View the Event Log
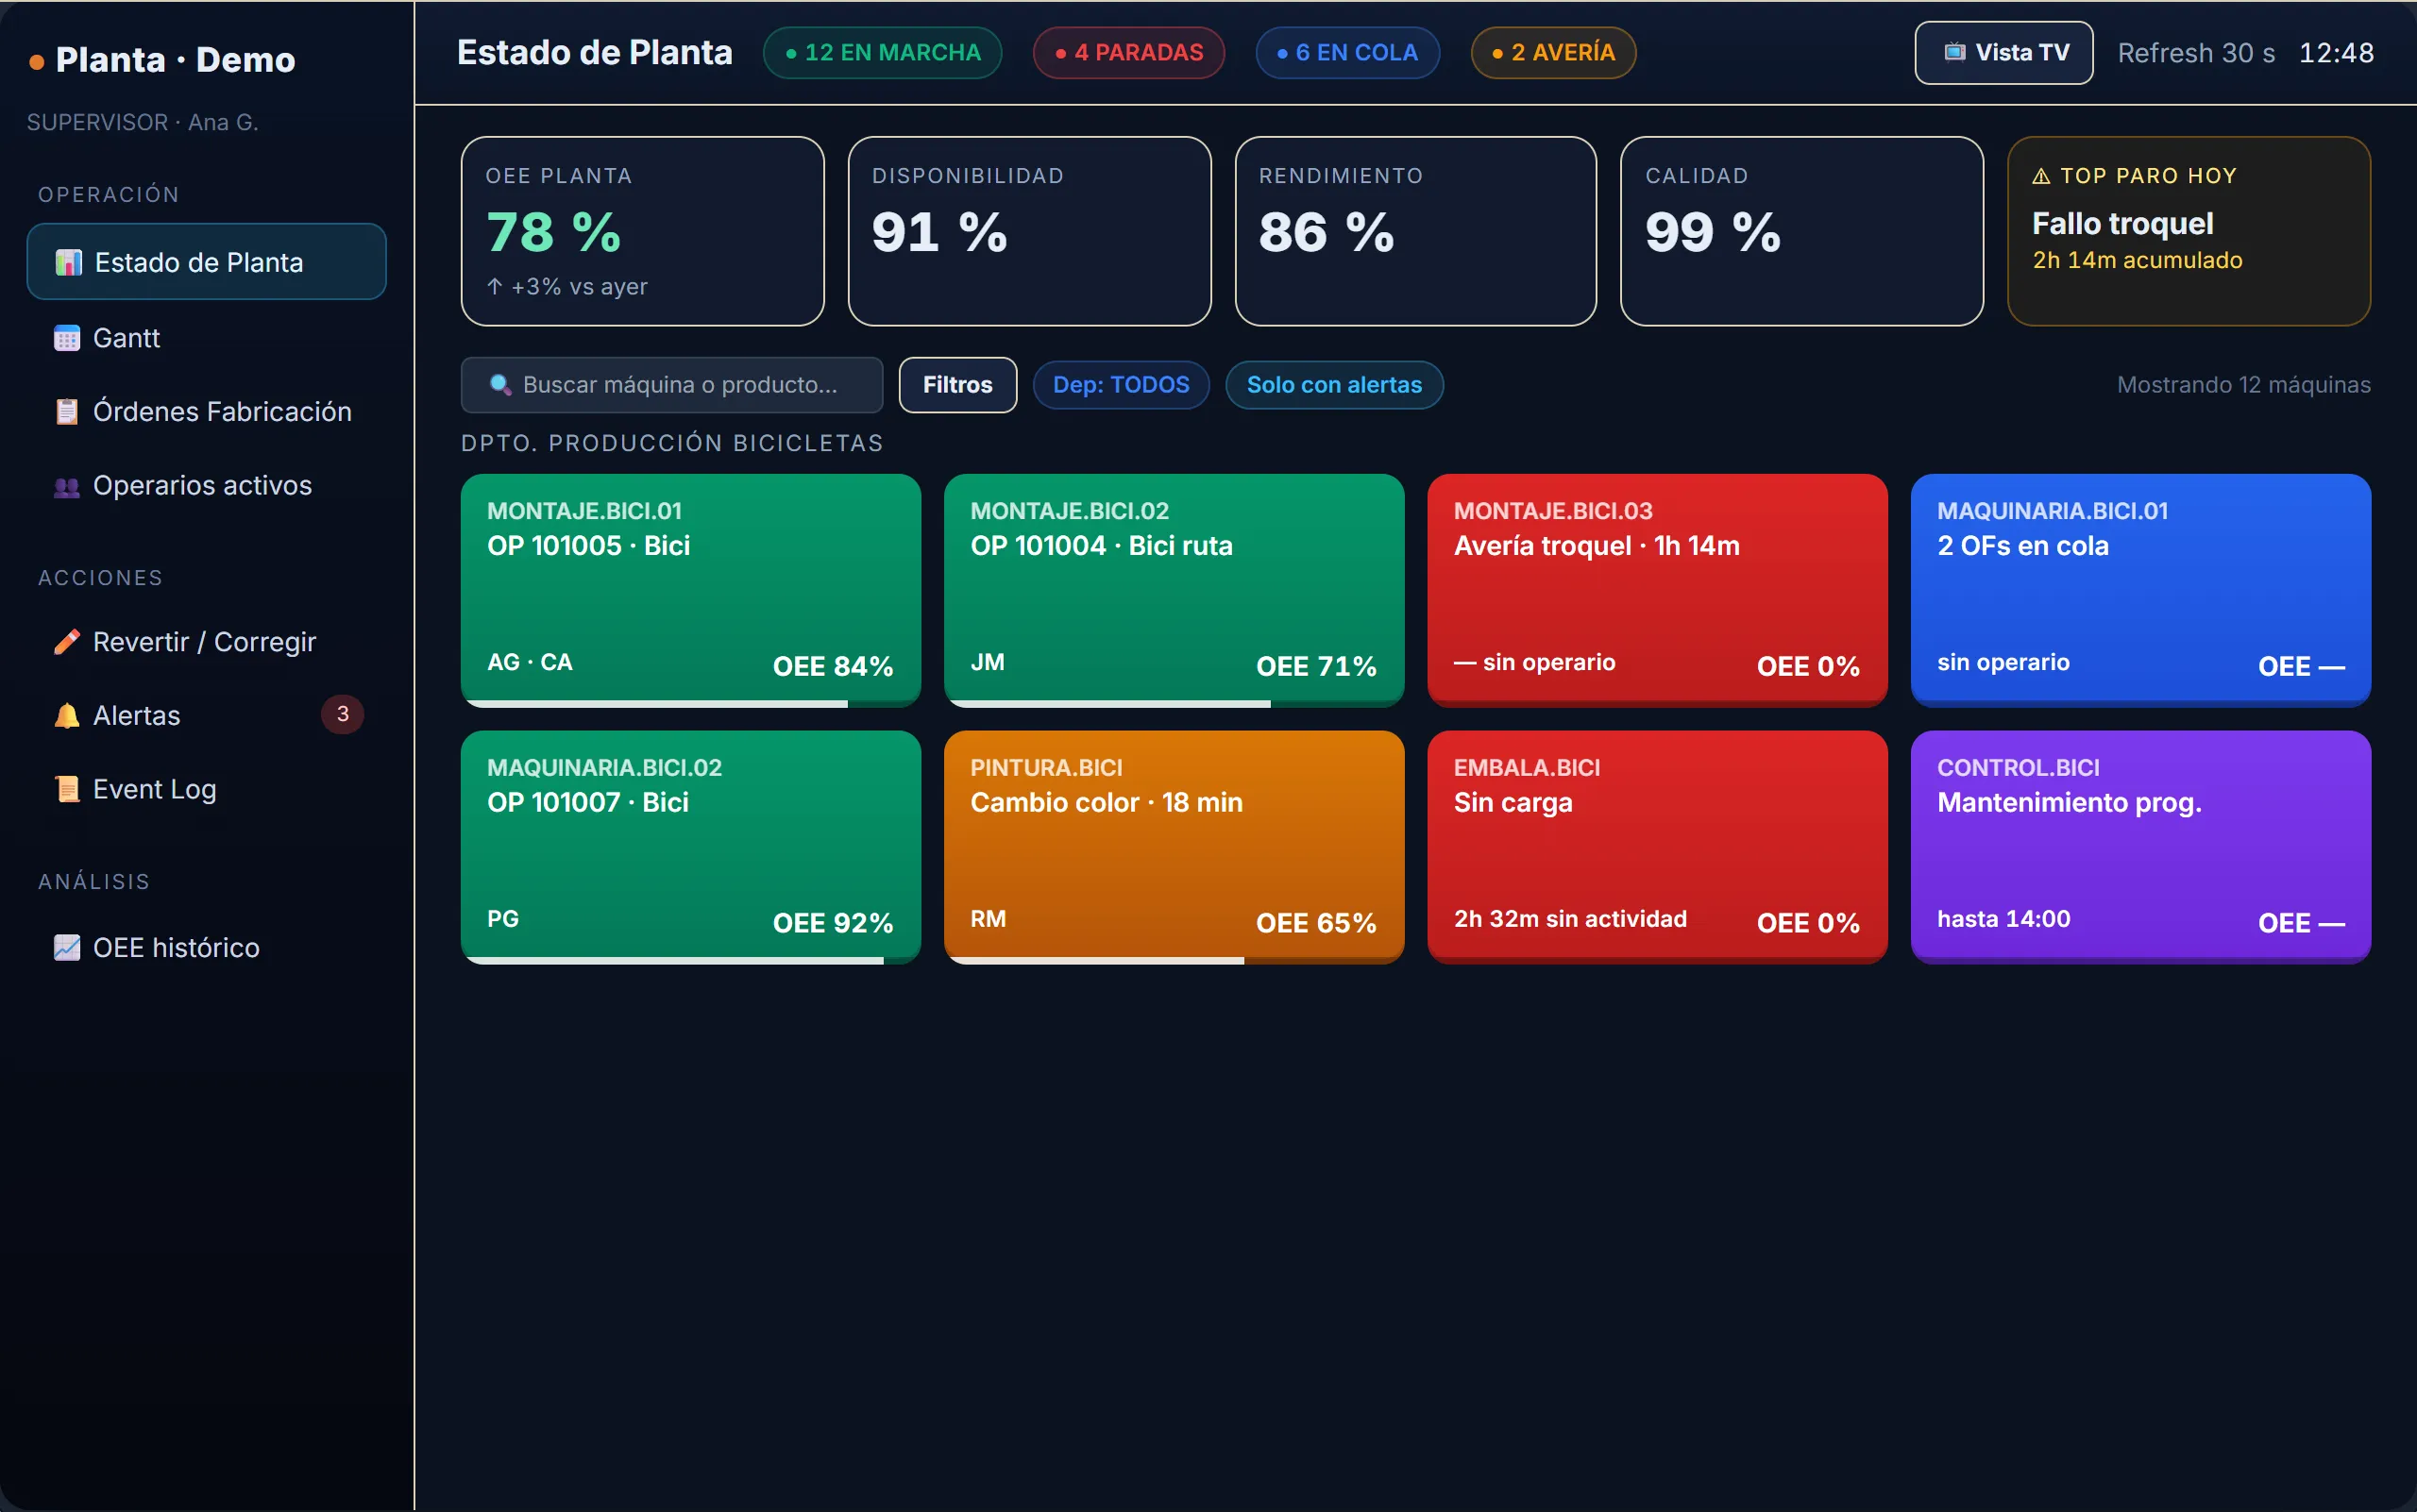This screenshot has height=1512, width=2417. 206,790
